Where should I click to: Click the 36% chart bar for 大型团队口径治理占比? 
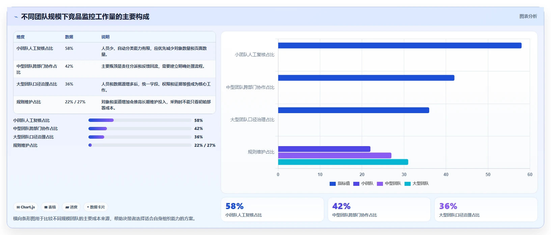pos(354,110)
